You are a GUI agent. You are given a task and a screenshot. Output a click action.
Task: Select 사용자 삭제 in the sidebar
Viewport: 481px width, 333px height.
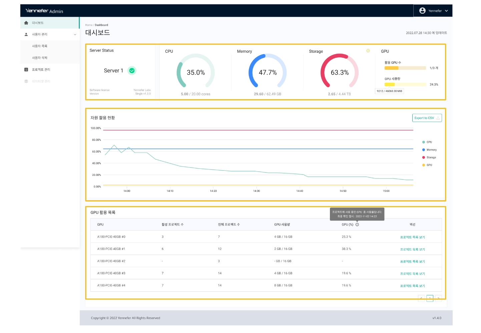click(40, 58)
